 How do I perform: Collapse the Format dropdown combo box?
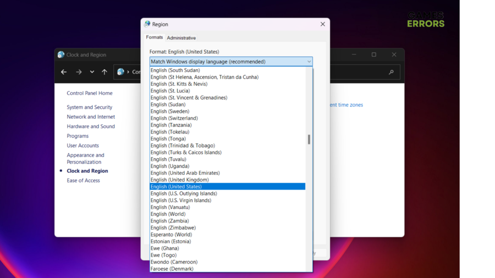[x=309, y=62]
